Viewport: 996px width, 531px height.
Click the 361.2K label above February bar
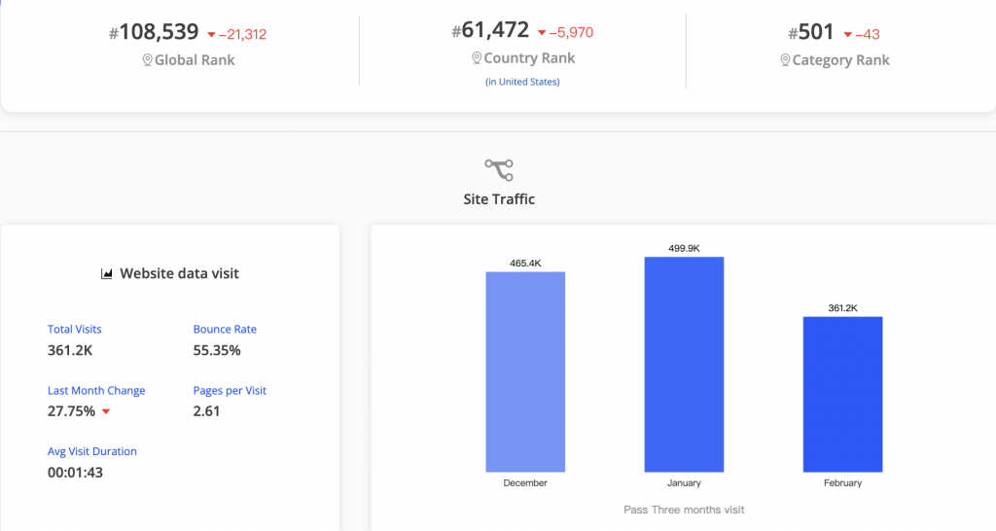843,308
